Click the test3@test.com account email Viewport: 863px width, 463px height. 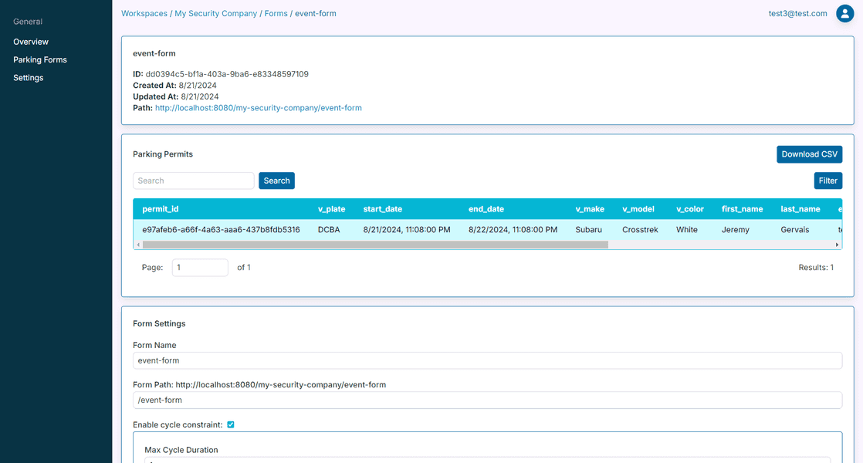[x=797, y=13]
